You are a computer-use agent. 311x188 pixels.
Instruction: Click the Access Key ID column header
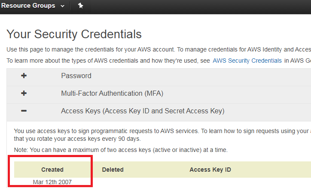point(210,170)
